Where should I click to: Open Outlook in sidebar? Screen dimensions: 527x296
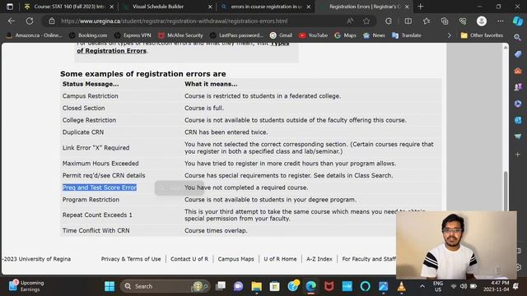[x=518, y=120]
